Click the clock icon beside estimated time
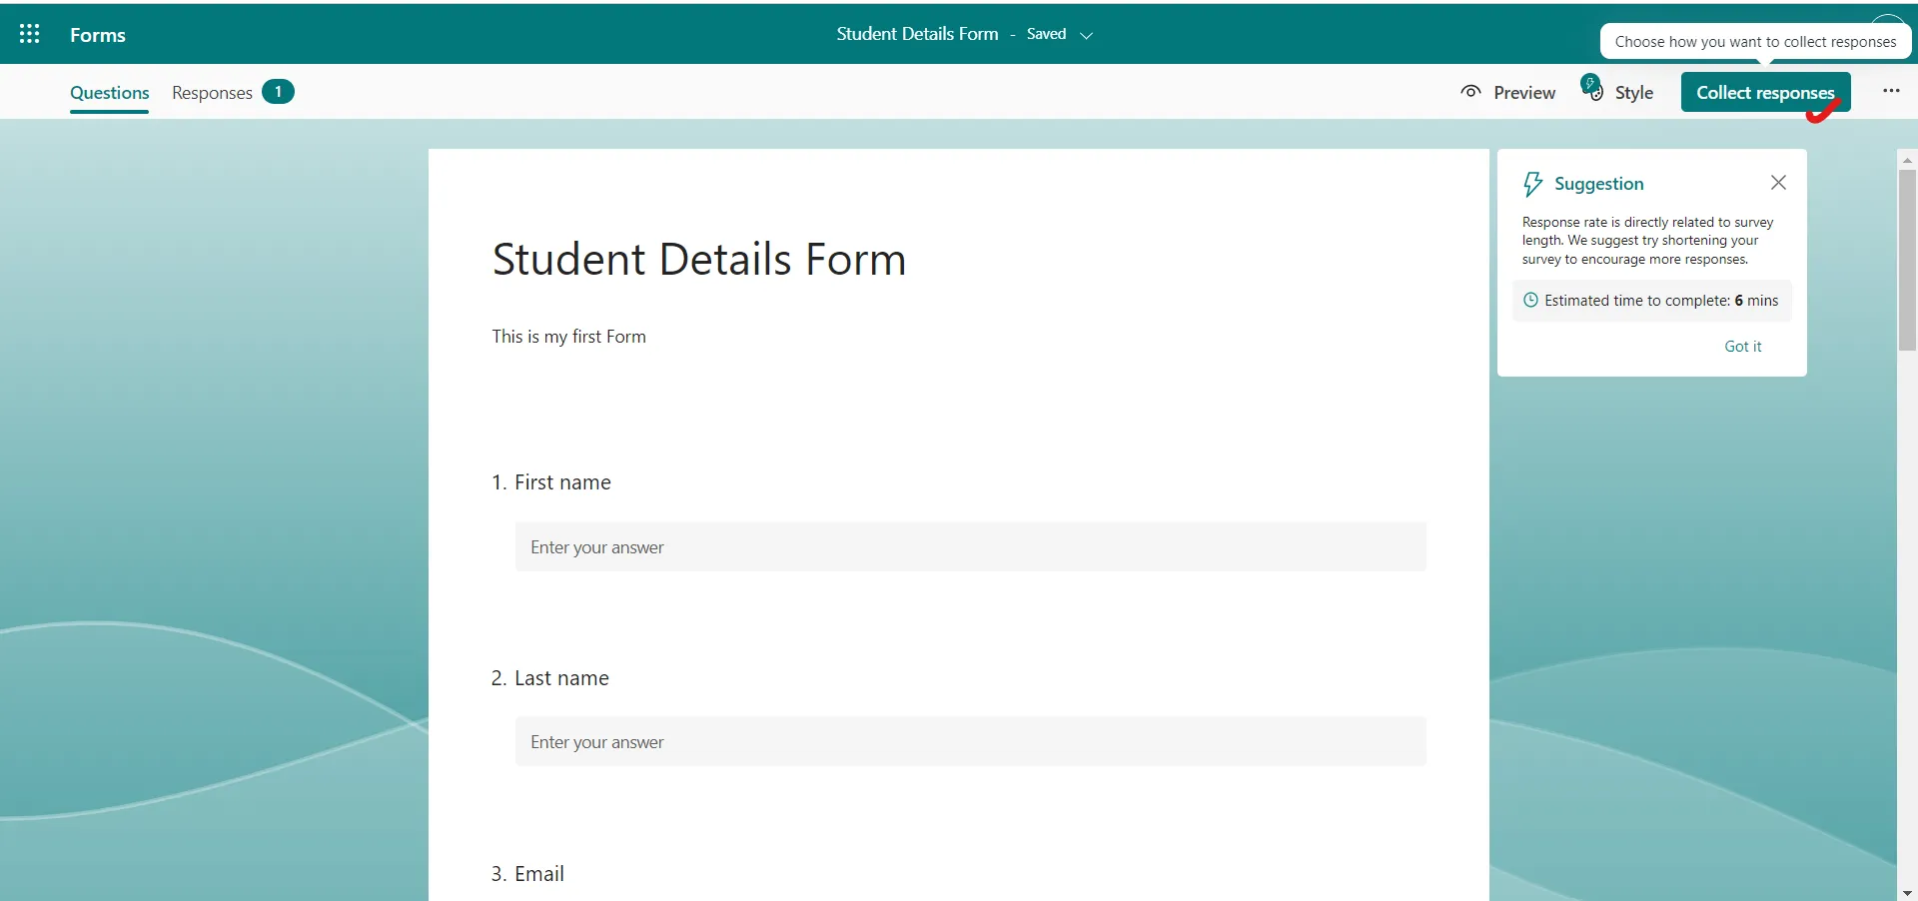The height and width of the screenshot is (901, 1918). [1532, 300]
